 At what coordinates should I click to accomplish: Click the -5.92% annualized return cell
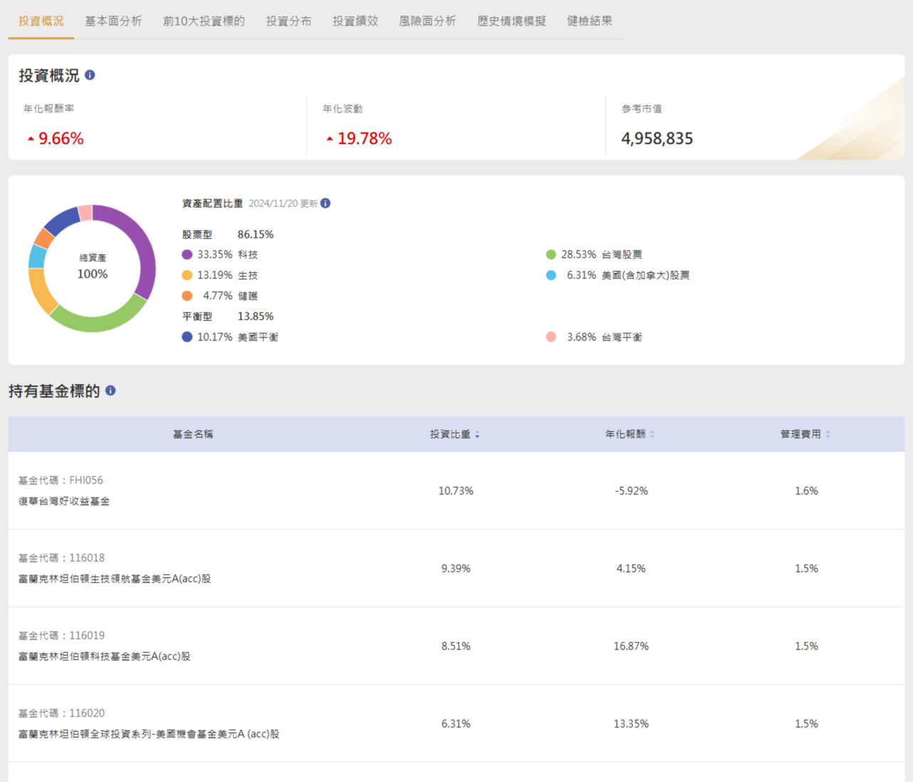click(x=631, y=491)
